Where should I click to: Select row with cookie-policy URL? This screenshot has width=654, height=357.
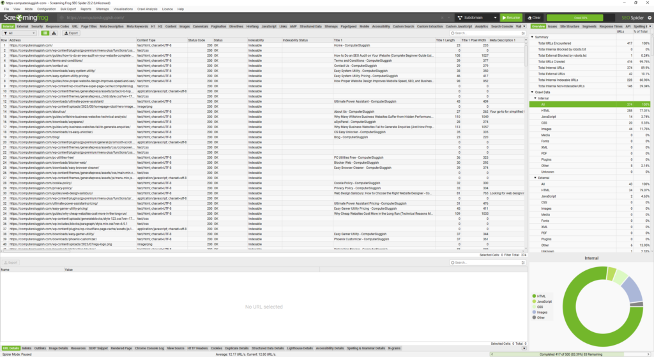262,183
